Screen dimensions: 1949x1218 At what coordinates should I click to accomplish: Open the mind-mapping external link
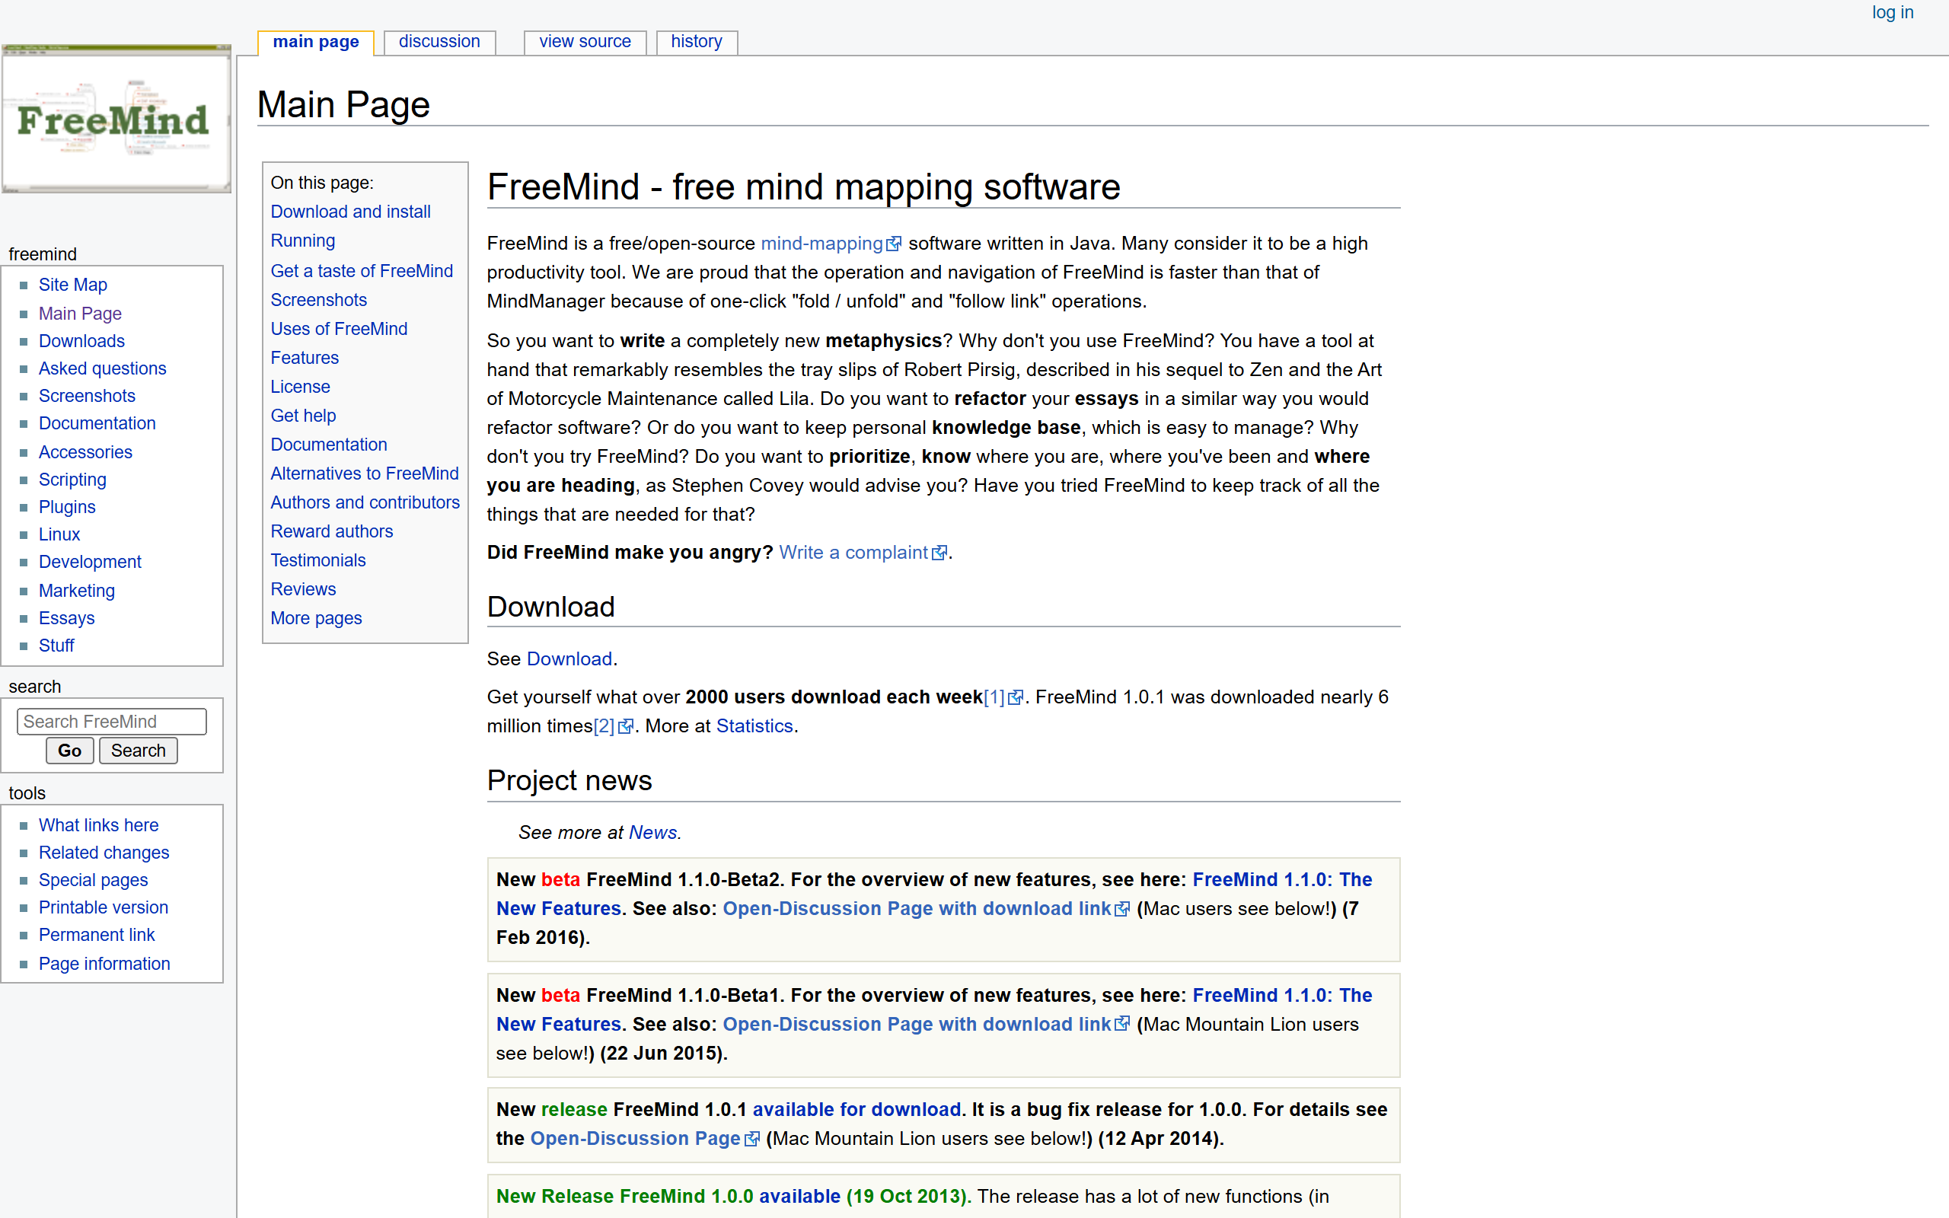[x=821, y=244]
